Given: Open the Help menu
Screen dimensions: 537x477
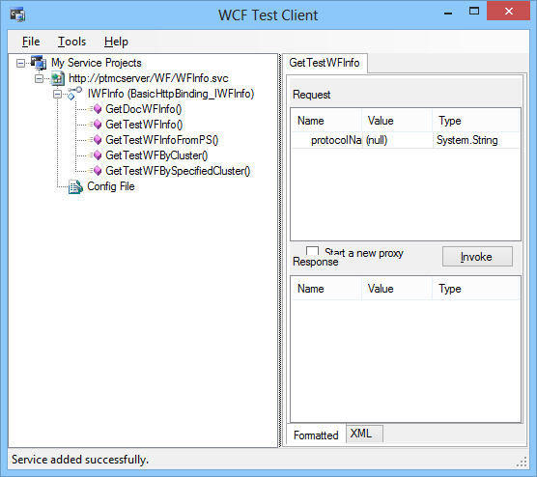Looking at the screenshot, I should (116, 42).
